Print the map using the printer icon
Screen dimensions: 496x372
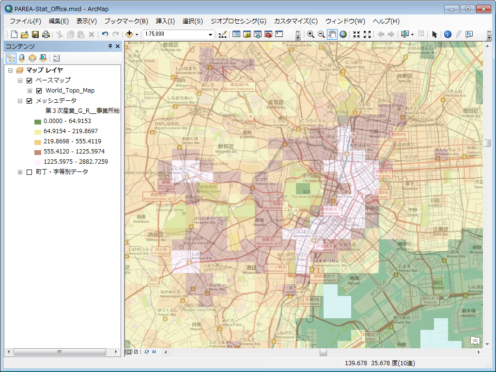pos(46,34)
